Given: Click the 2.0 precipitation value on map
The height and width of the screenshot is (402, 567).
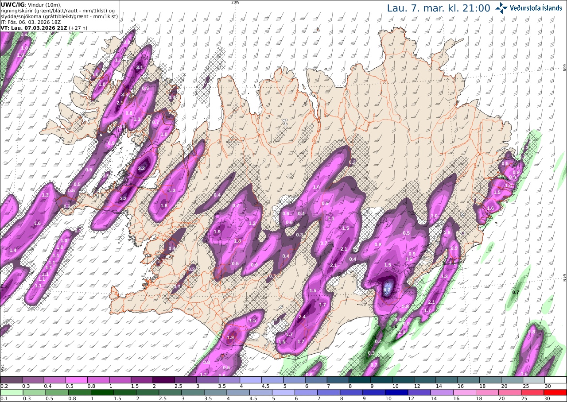Looking at the screenshot, I should [x=402, y=332].
